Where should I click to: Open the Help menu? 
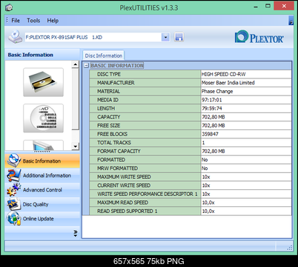pos(53,21)
